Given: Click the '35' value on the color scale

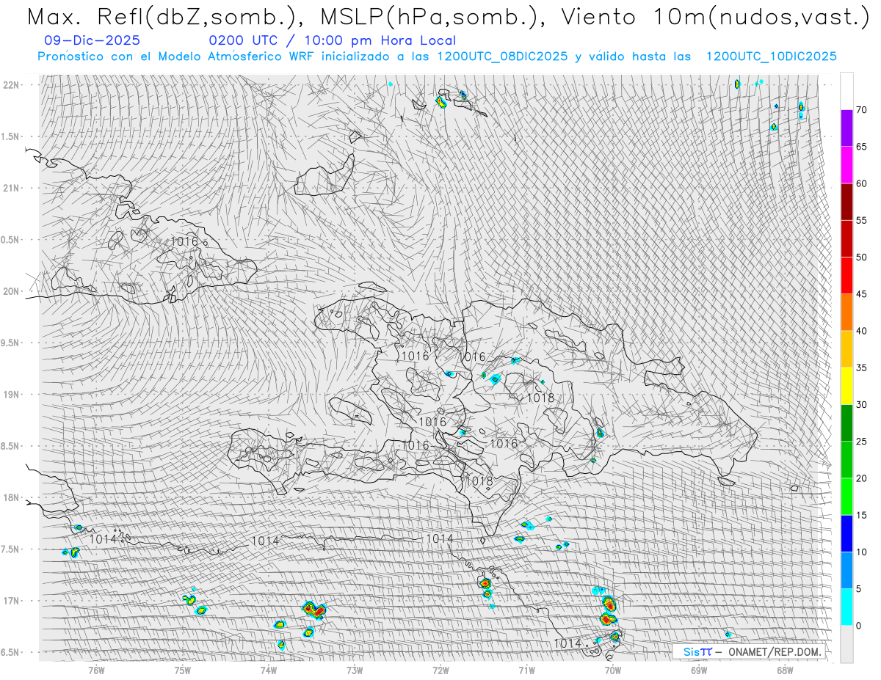Looking at the screenshot, I should [x=862, y=368].
